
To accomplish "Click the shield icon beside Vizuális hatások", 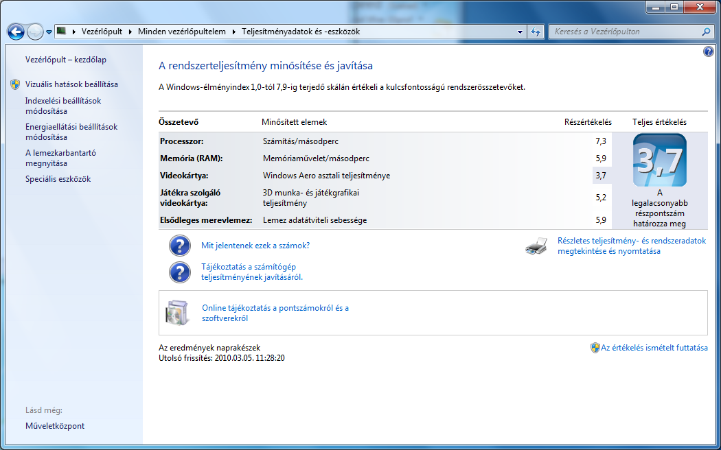I will 15,84.
